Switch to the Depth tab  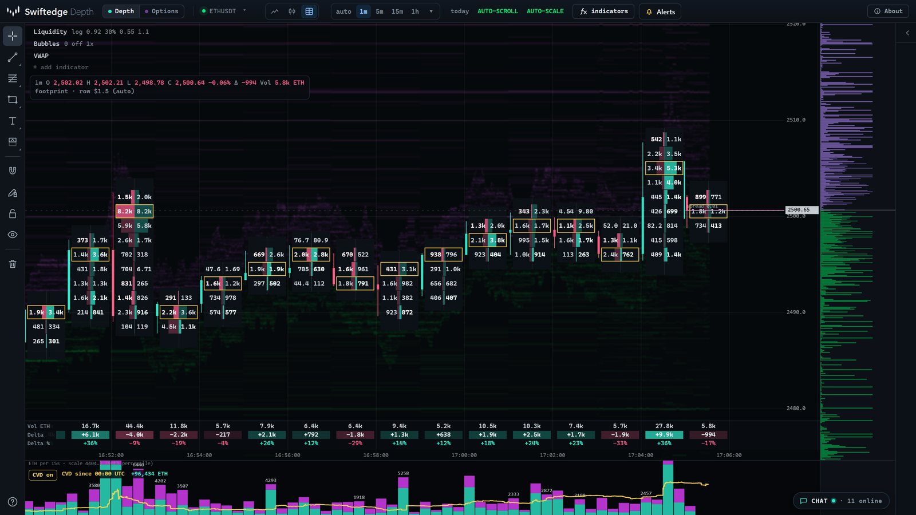coord(121,11)
